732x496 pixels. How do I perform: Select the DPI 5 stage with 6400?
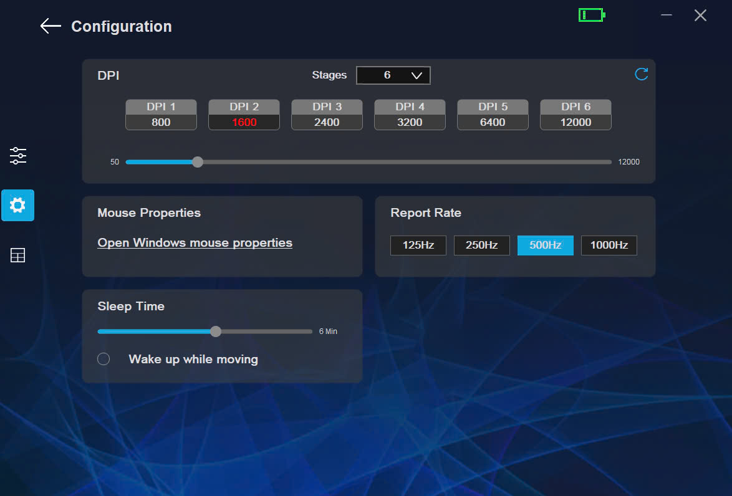coord(493,115)
